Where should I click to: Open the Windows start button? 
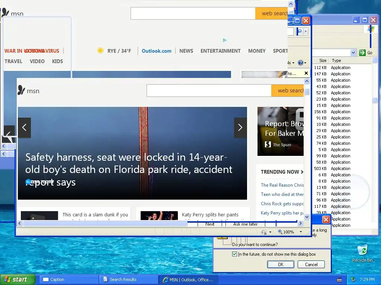[17, 280]
